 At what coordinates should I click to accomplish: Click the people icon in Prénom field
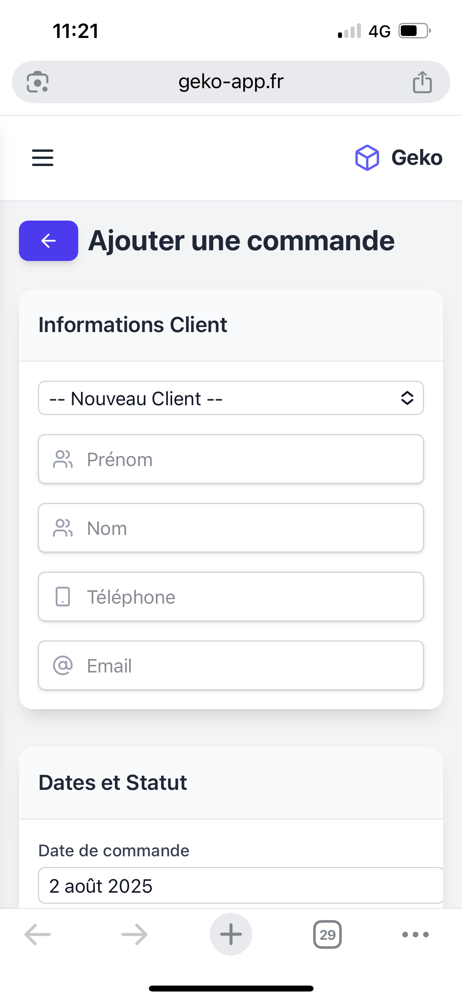coord(63,459)
